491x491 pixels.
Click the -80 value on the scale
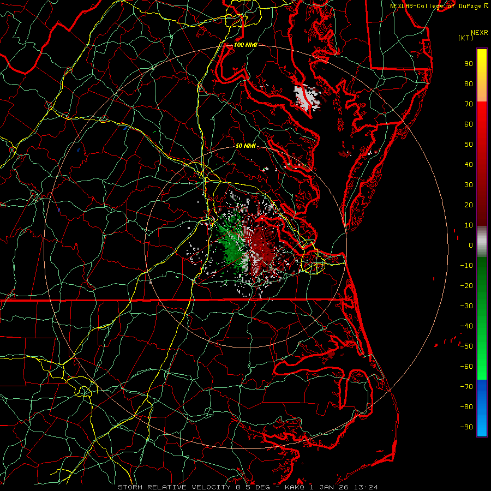click(466, 407)
